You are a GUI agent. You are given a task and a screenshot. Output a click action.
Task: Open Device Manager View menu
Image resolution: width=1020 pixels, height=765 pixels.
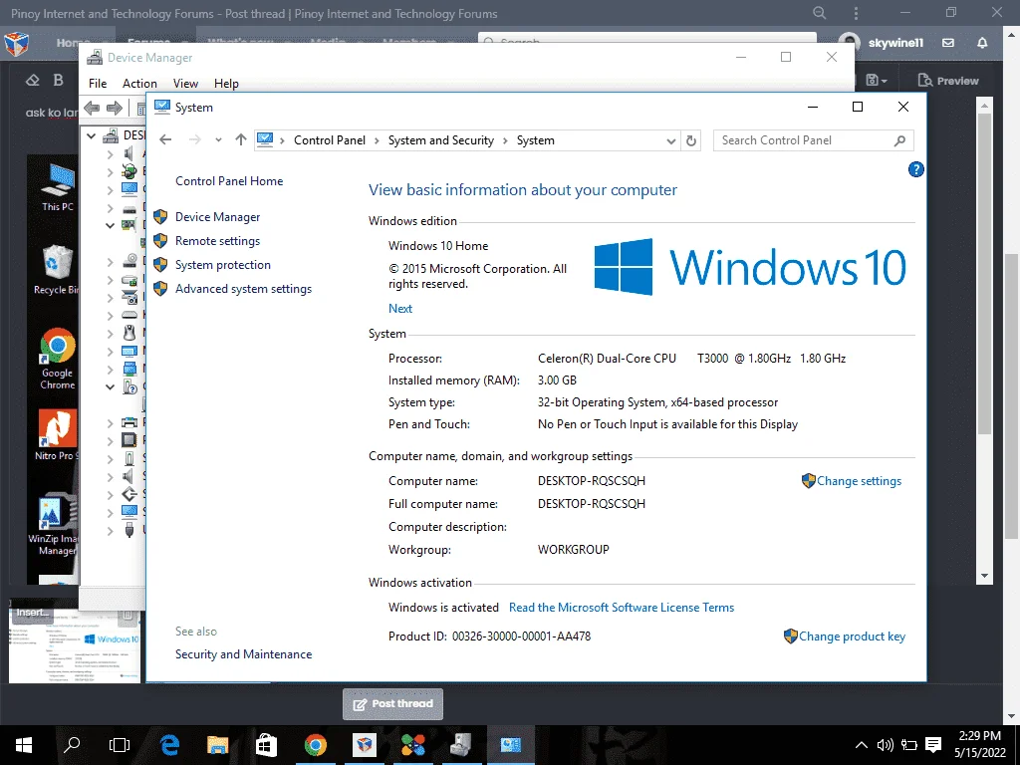185,84
